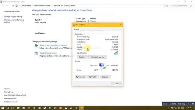
Task: Click the Close button of Wi-Fi Status
Action: coord(116,83)
